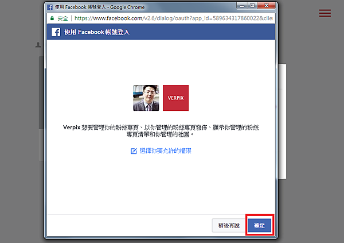Open the red hamburger menu on background page
Viewport: 344px width, 243px height.
tap(325, 13)
